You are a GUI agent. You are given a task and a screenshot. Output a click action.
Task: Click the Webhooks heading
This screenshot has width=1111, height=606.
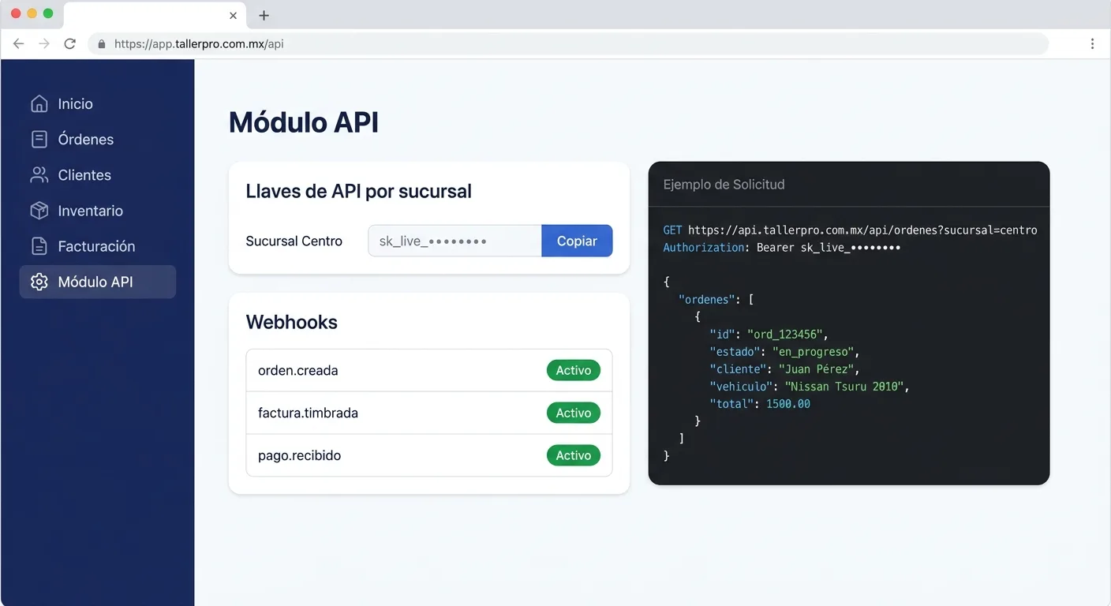coord(291,322)
